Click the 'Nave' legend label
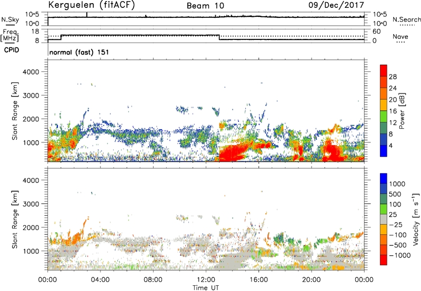This screenshot has width=421, height=291. pyautogui.click(x=400, y=36)
